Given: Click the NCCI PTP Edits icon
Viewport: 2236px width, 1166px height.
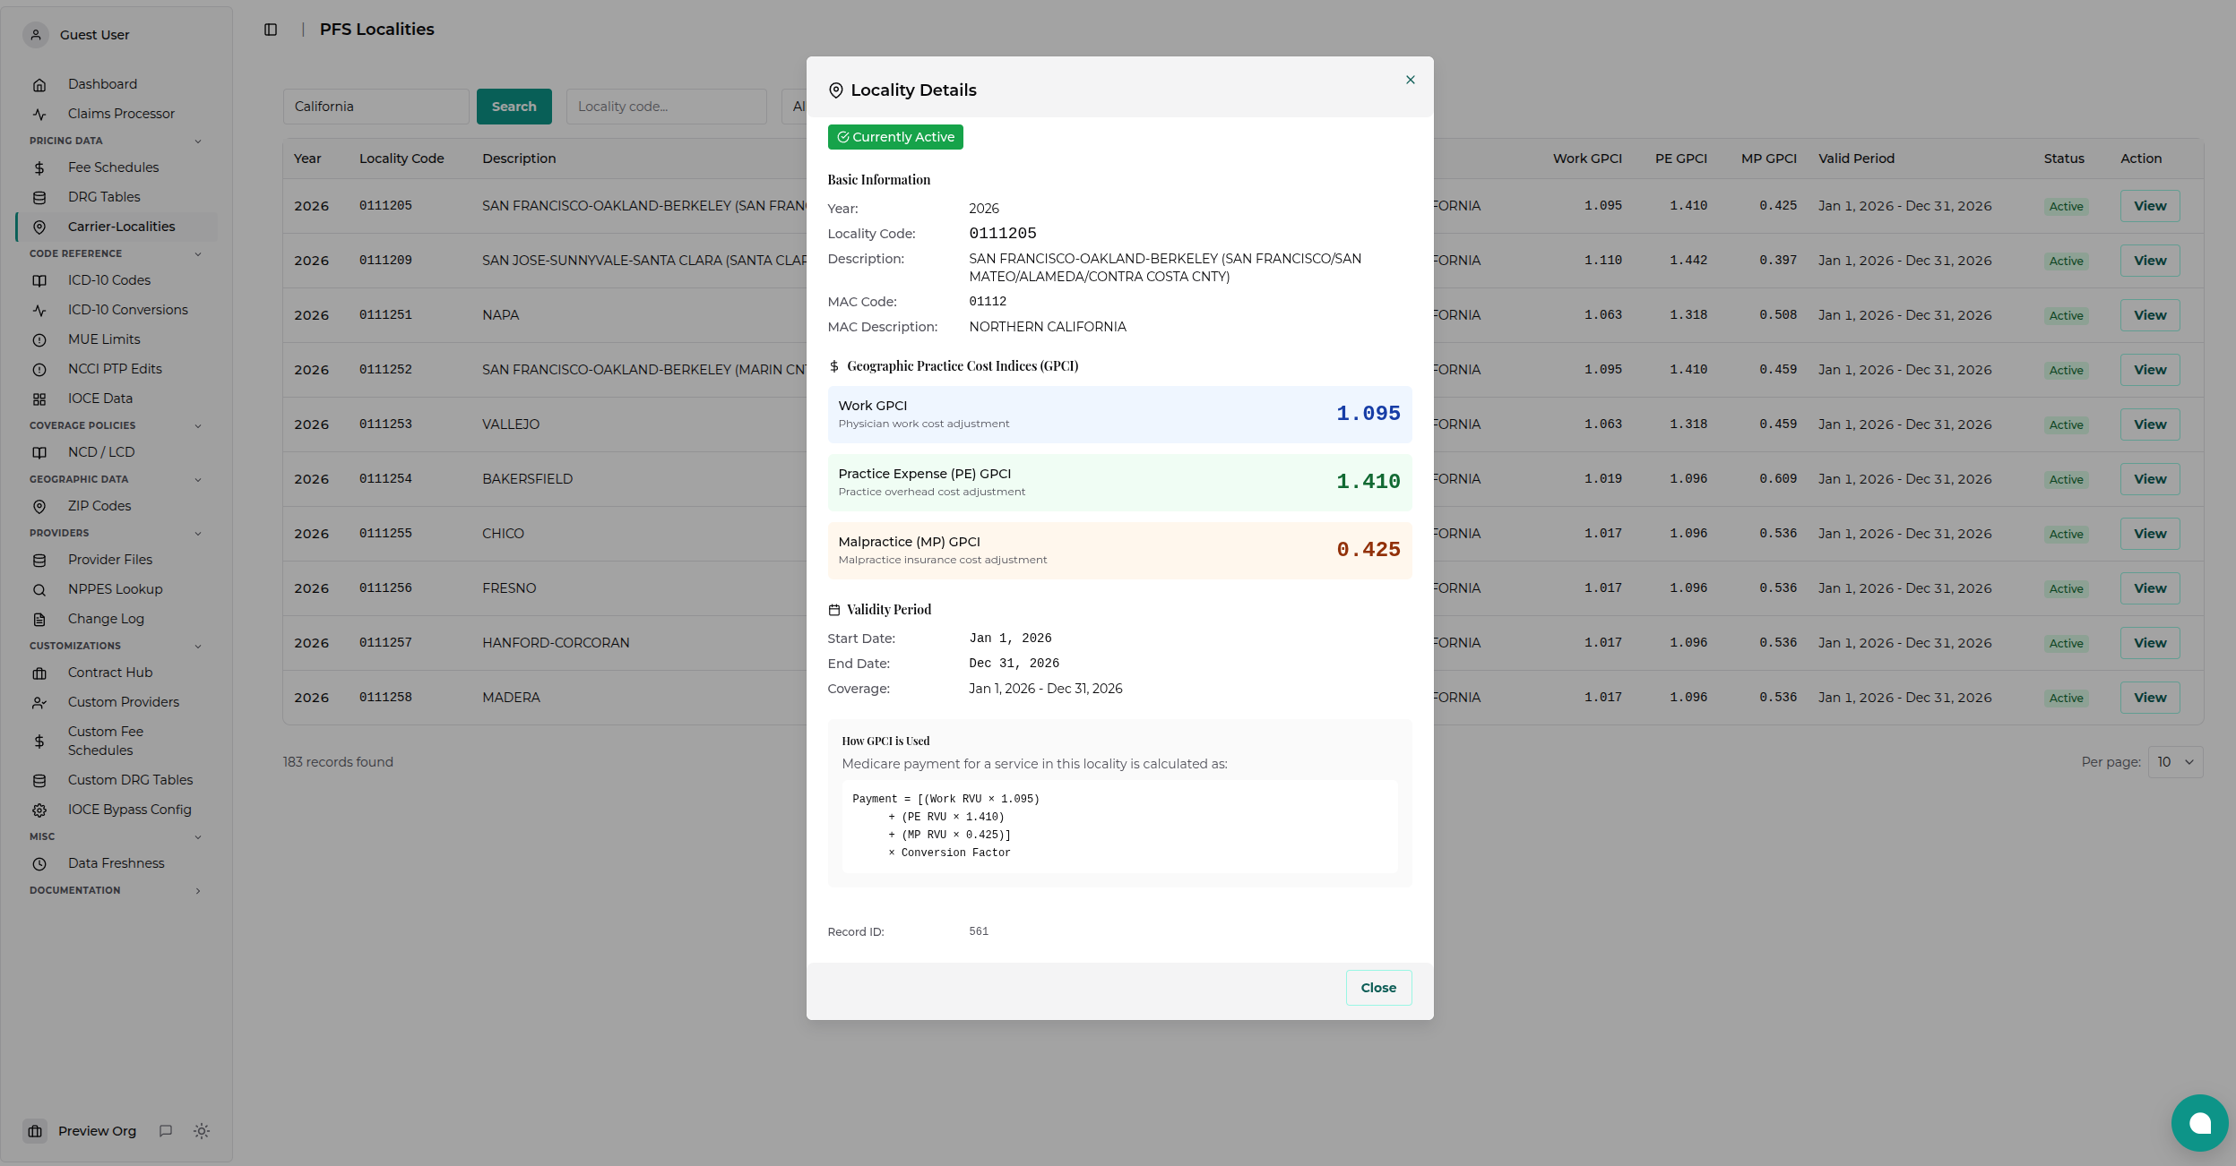Looking at the screenshot, I should coord(39,370).
